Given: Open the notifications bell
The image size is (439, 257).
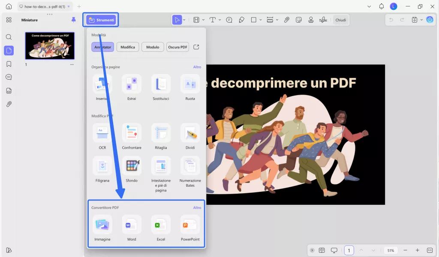Looking at the screenshot, I should pos(381,6).
